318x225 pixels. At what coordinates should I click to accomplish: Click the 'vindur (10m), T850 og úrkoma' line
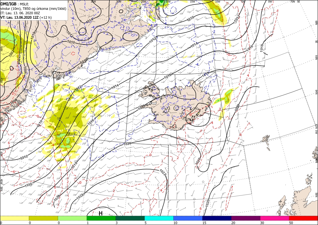33,9
